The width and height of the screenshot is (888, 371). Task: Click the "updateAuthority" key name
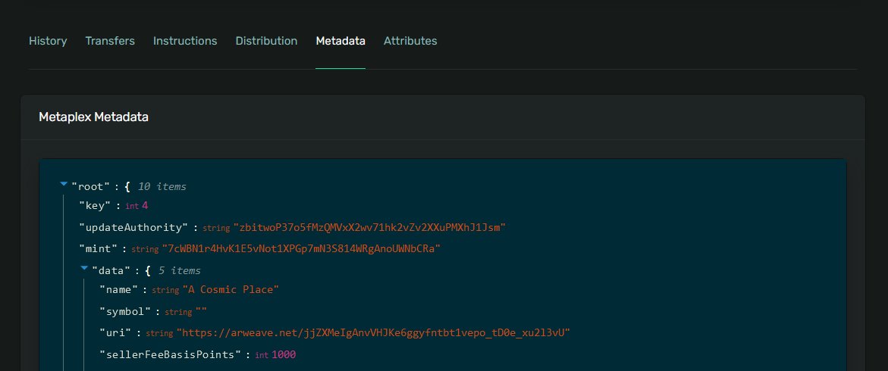(133, 227)
